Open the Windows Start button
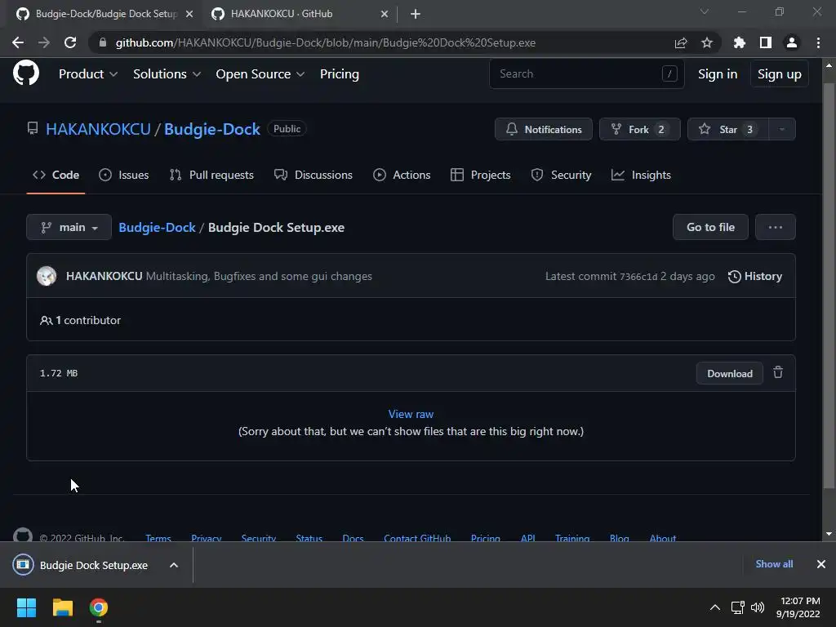The width and height of the screenshot is (836, 627). click(26, 607)
